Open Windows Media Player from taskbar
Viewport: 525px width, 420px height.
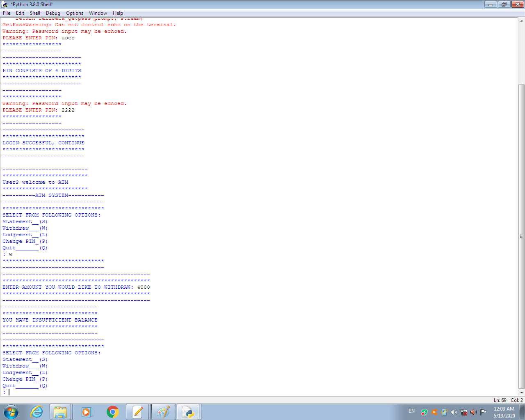(x=87, y=412)
